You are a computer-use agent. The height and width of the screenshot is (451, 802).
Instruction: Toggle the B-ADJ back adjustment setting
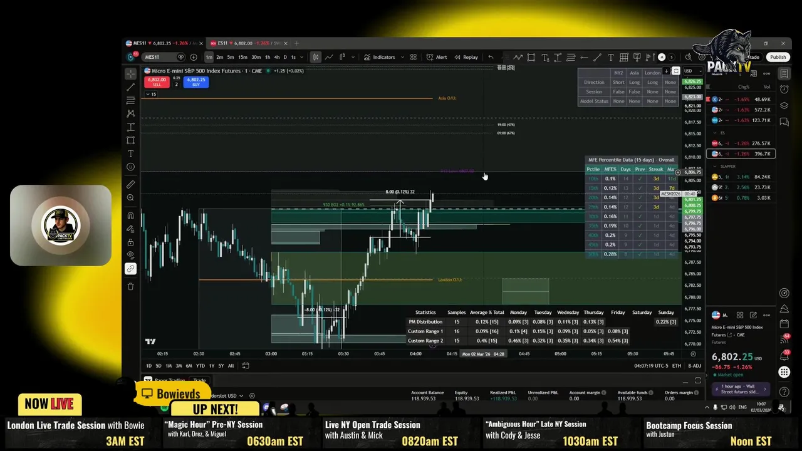(x=694, y=366)
